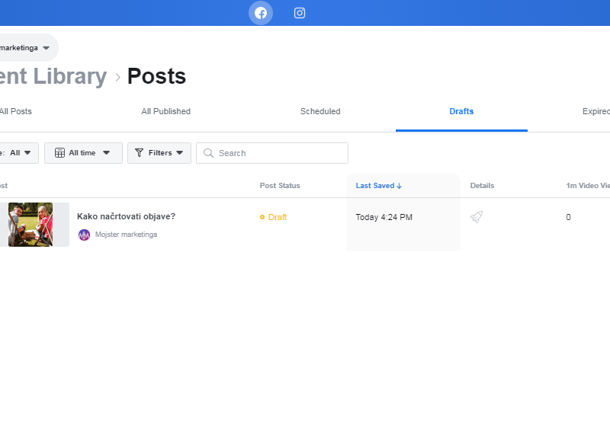Open the draft post thumbnail image
The image size is (610, 431).
point(30,224)
